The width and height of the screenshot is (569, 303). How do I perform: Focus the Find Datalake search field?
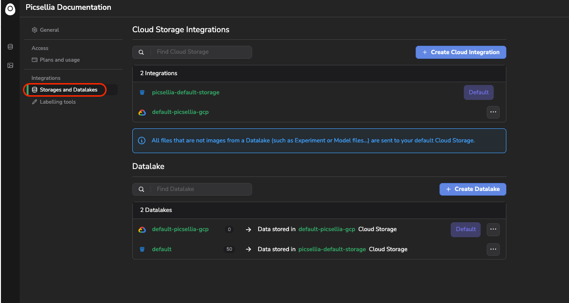(201, 189)
